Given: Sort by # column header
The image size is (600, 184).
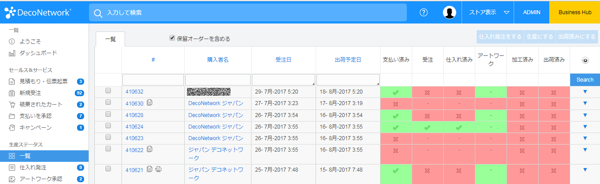Looking at the screenshot, I should coord(153,60).
